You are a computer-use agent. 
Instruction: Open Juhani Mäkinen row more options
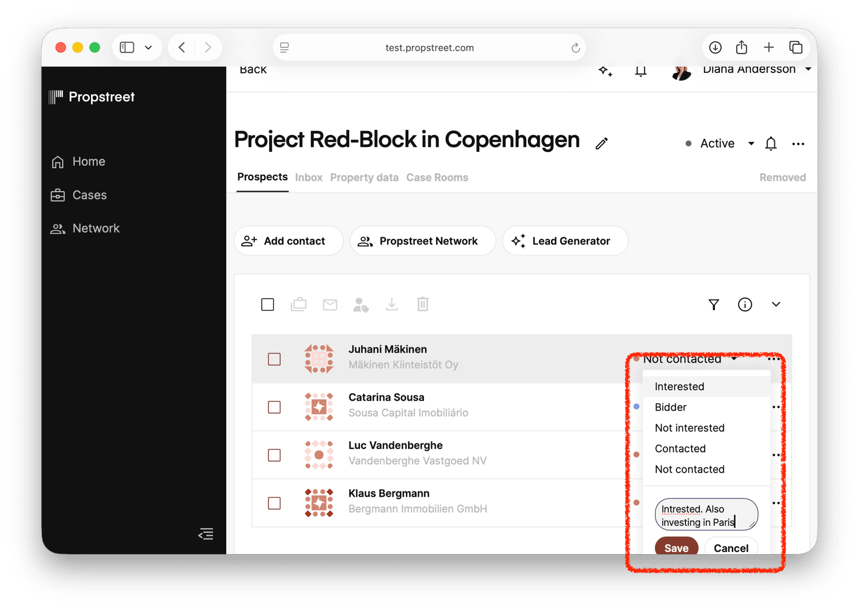(x=774, y=359)
